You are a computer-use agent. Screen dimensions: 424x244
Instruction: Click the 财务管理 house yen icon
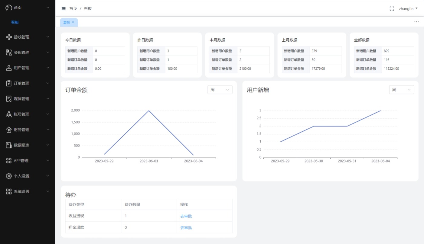point(9,130)
